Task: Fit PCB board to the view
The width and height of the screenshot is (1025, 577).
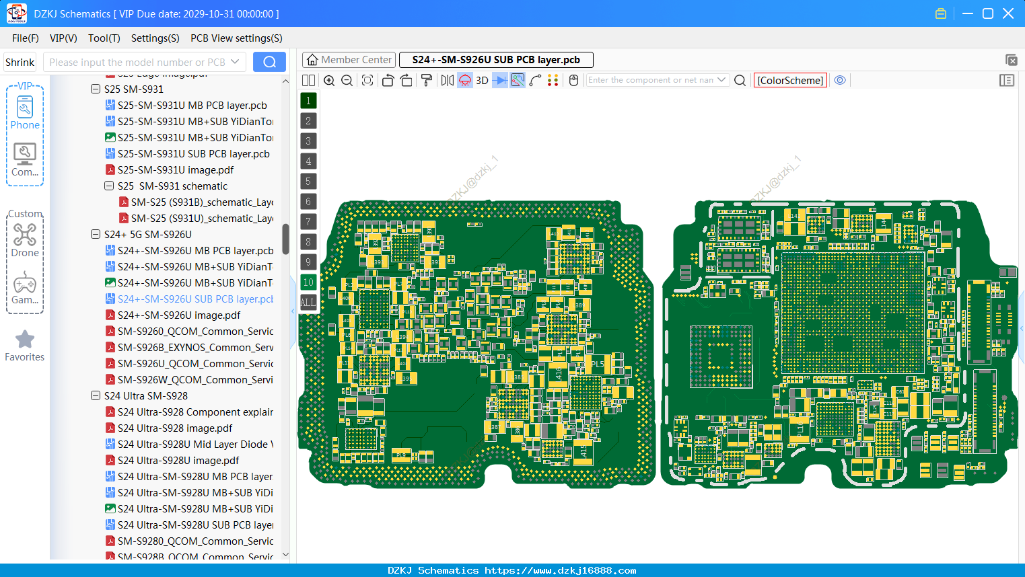Action: tap(367, 80)
